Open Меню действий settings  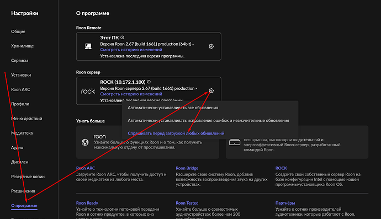(x=27, y=119)
